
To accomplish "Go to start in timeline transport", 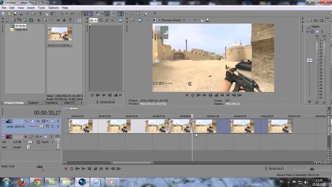I will 101,169.
